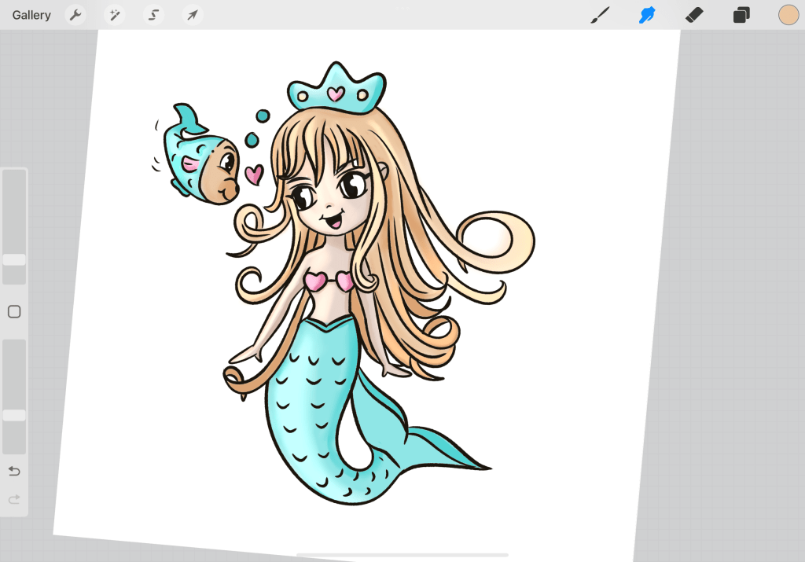Redo using the sidebar arrow

14,499
